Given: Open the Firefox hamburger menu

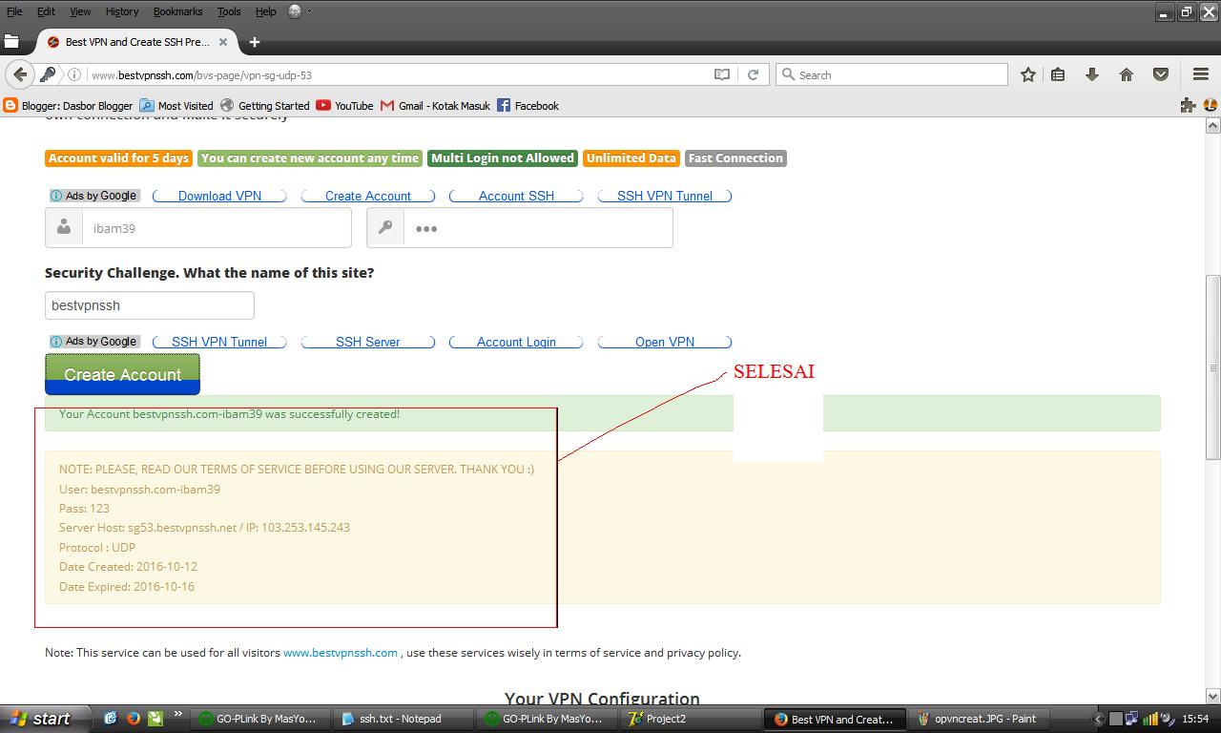Looking at the screenshot, I should [x=1201, y=74].
